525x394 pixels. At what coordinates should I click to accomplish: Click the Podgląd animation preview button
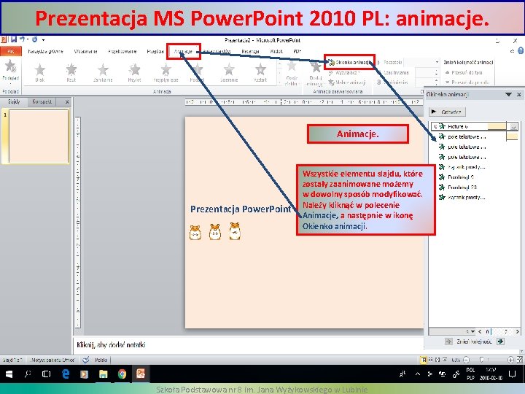(10, 70)
